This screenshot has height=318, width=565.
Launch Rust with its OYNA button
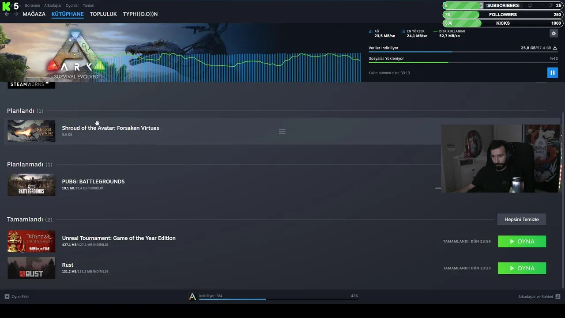[x=522, y=268]
